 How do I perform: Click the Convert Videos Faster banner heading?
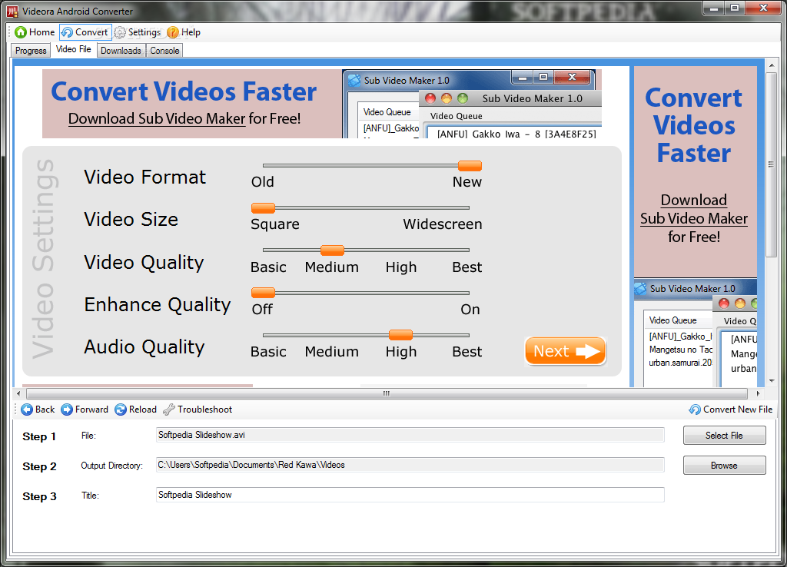click(184, 92)
